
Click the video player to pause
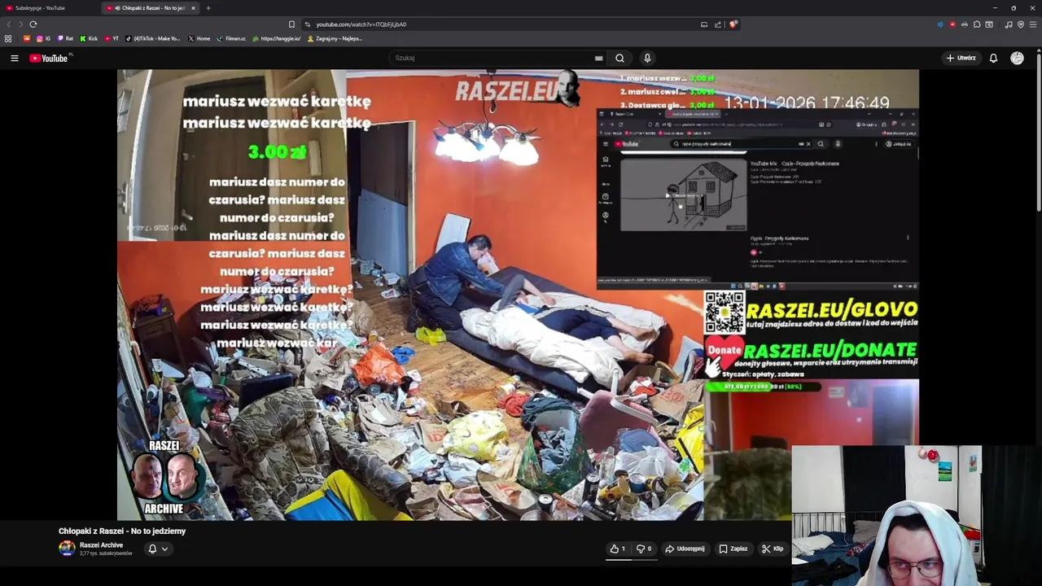518,295
